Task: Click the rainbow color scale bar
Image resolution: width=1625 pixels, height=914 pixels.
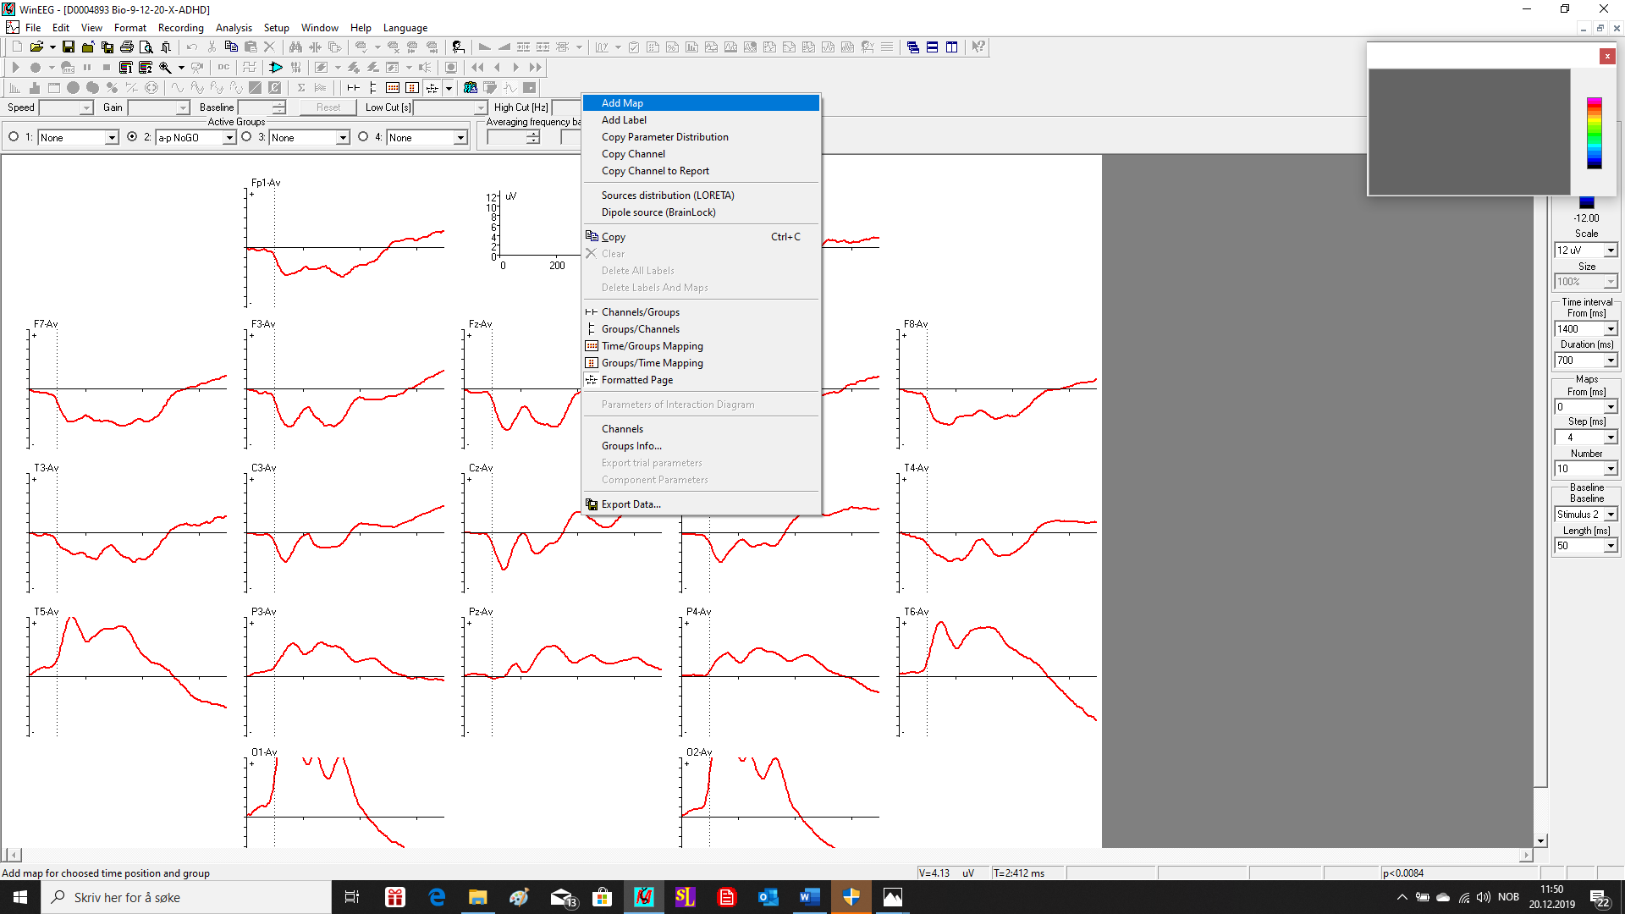Action: click(1594, 133)
